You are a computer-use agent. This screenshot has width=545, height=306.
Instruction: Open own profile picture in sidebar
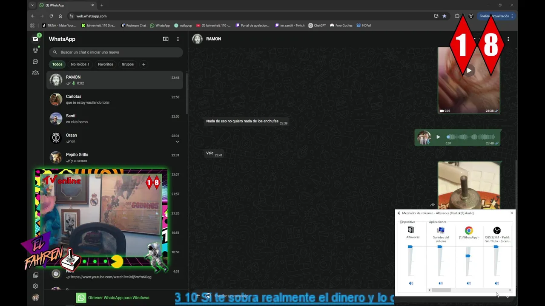point(35,297)
